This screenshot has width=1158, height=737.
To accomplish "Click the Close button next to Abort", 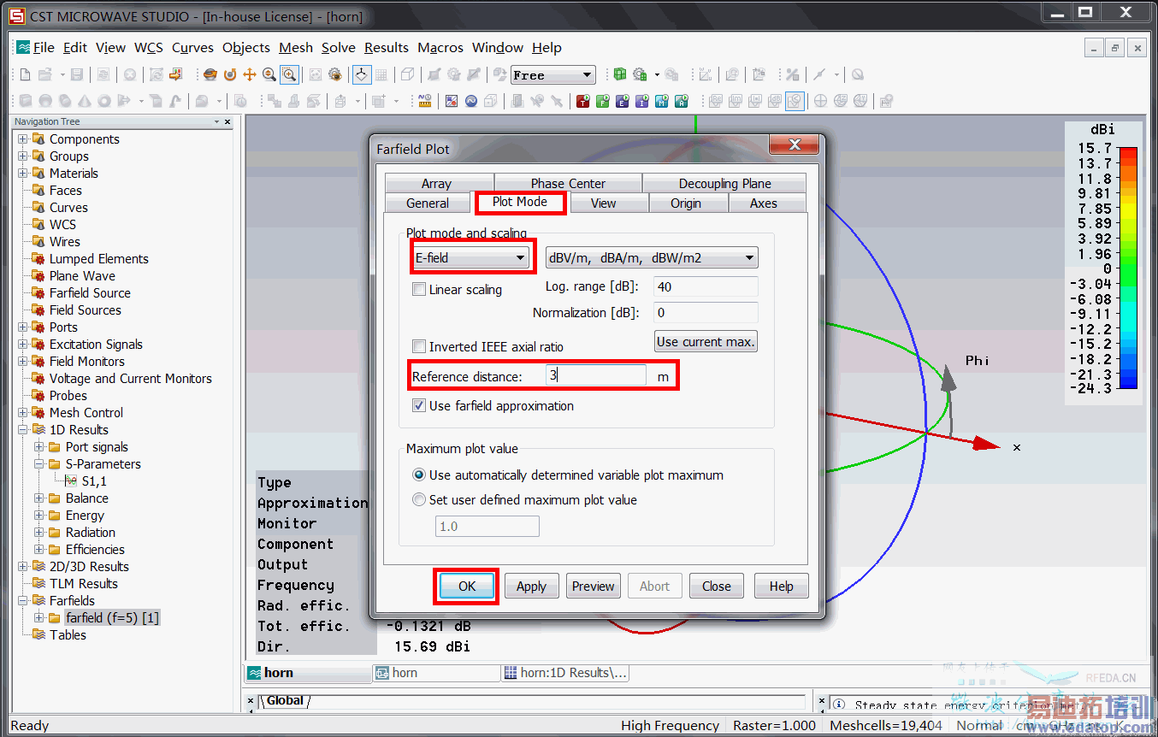I will (x=717, y=587).
